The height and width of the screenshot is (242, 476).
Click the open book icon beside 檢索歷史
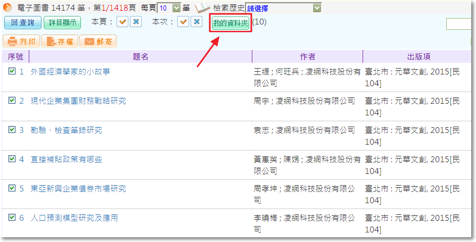pos(203,8)
